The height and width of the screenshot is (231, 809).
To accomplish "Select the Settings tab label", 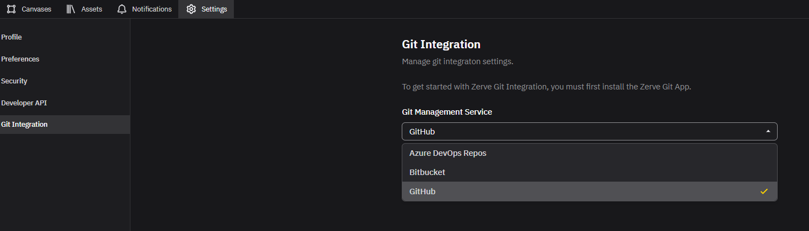I will tap(214, 9).
